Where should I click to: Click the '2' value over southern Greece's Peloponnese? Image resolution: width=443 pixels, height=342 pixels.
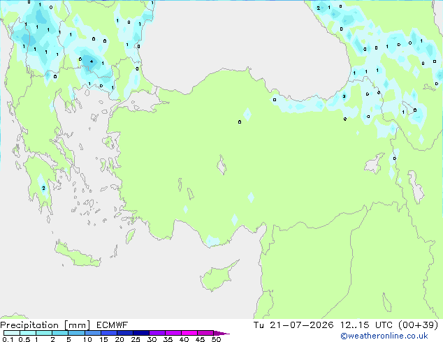pos(43,188)
